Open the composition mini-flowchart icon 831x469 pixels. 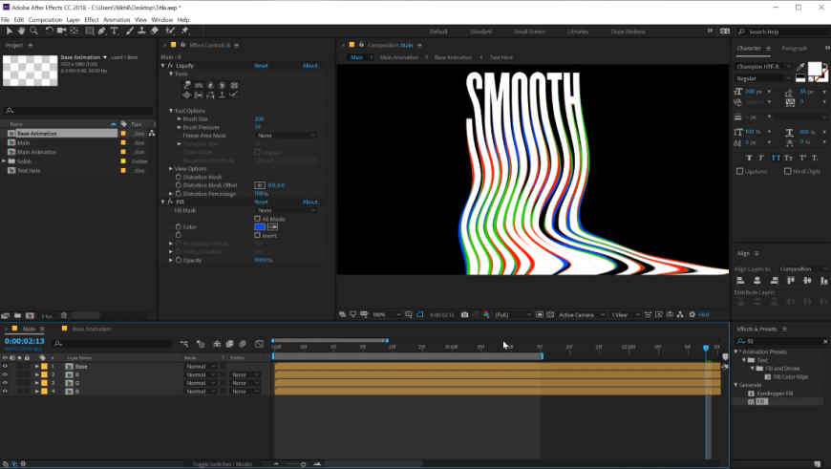[184, 344]
